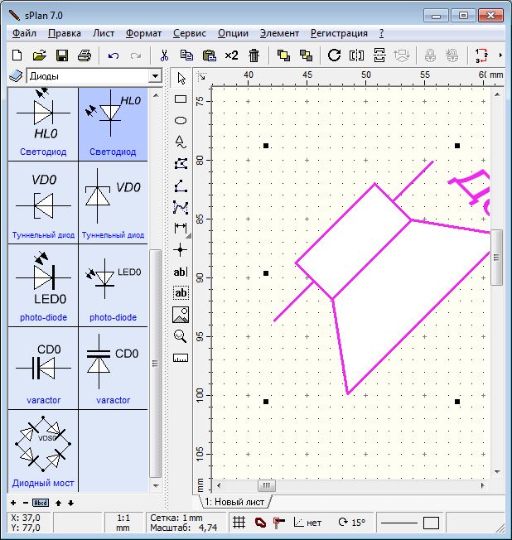The width and height of the screenshot is (512, 540).
Task: Select the insert image tool
Action: 181,314
